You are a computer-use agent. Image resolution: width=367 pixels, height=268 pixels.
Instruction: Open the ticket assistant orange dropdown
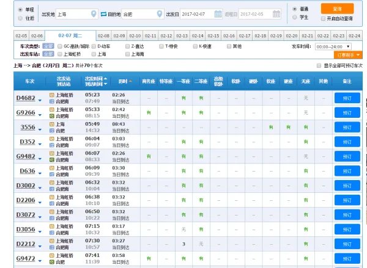(x=348, y=55)
